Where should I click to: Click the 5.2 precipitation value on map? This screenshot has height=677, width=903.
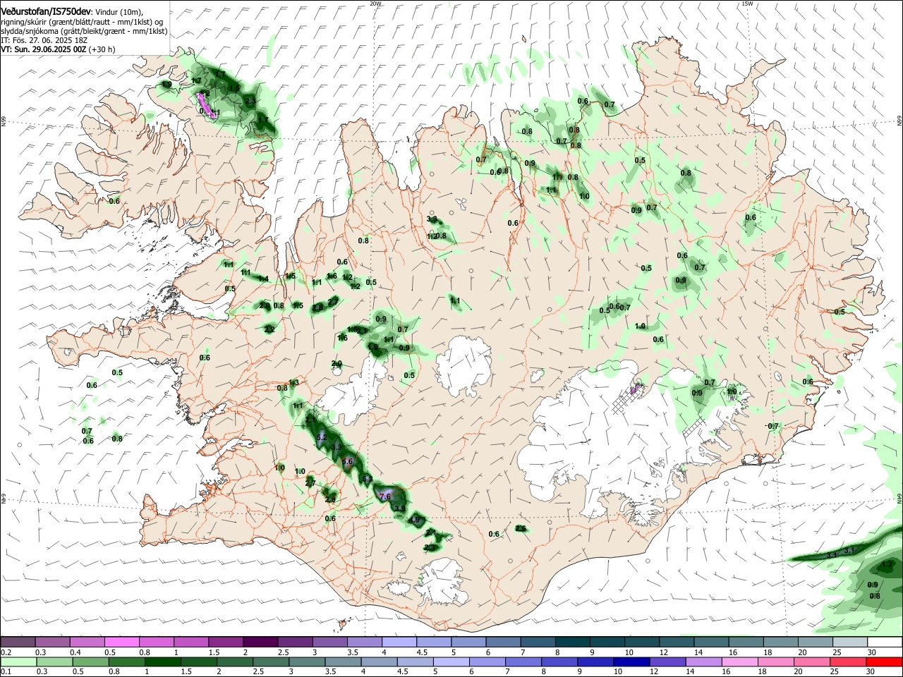322,438
